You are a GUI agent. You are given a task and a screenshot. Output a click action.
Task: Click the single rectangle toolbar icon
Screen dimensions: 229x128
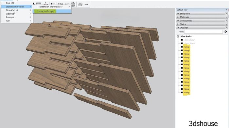pyautogui.click(x=53, y=4)
